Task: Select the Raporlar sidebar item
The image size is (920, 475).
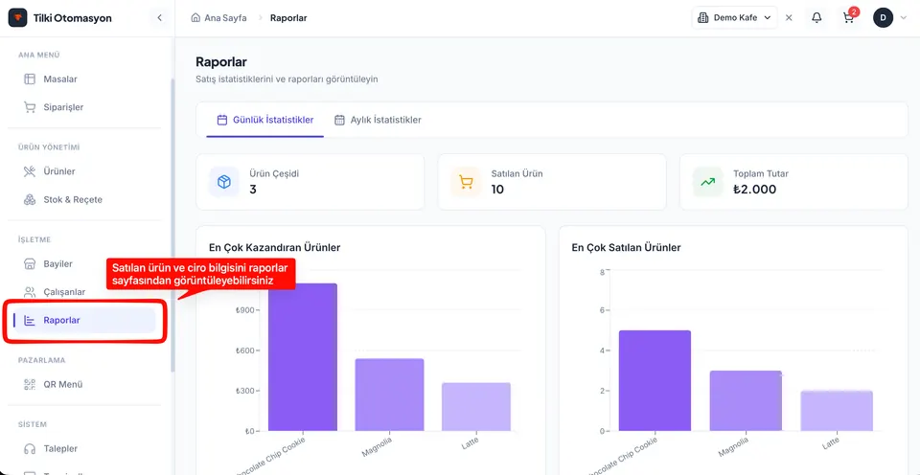Action: tap(85, 320)
